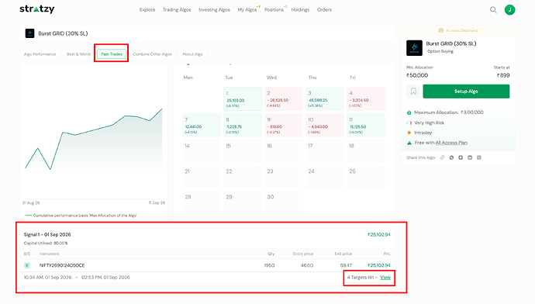The width and height of the screenshot is (535, 304).
Task: Open the All Access Plan link
Action: (451, 143)
